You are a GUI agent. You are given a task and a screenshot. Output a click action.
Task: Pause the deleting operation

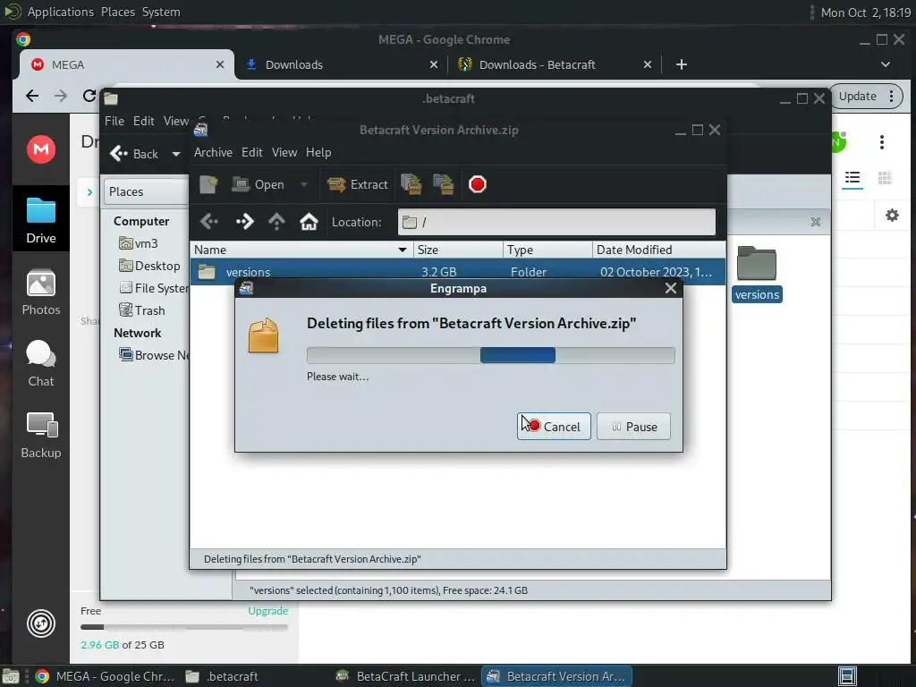[633, 427]
